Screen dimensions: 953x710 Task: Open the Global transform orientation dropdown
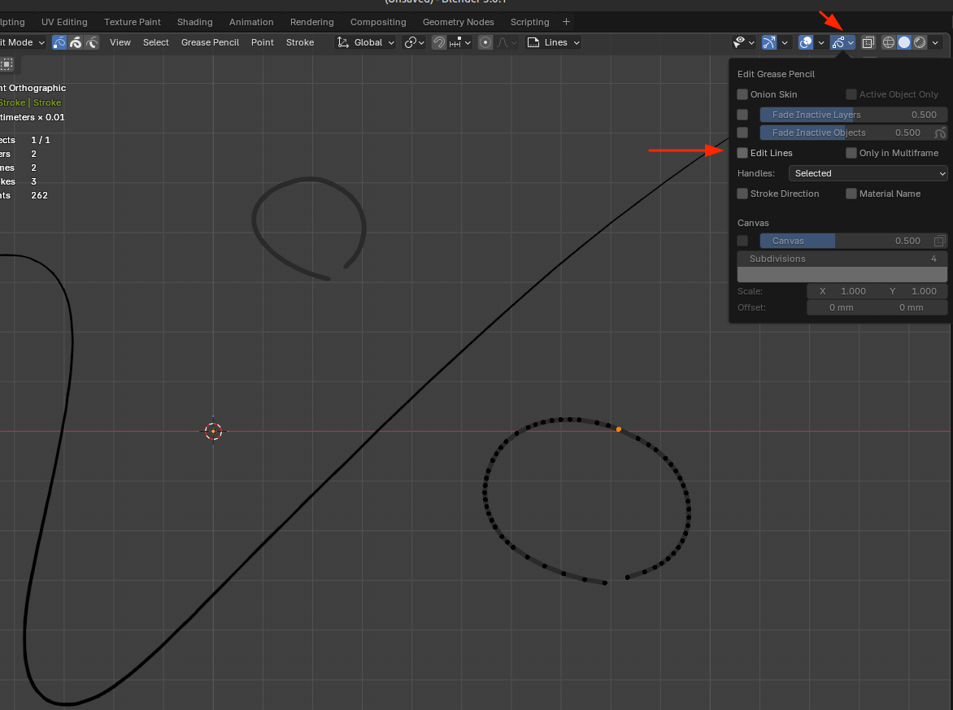366,42
